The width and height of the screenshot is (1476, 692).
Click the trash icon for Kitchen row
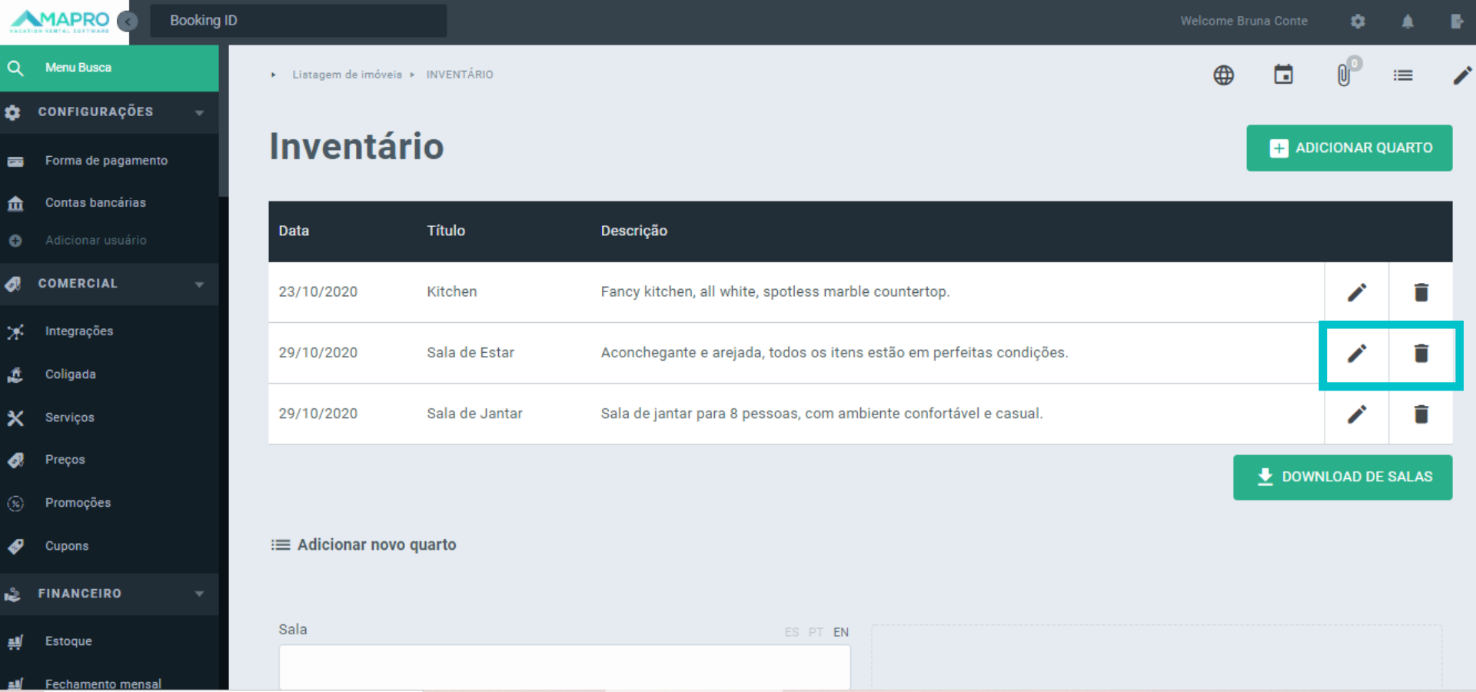pyautogui.click(x=1421, y=291)
